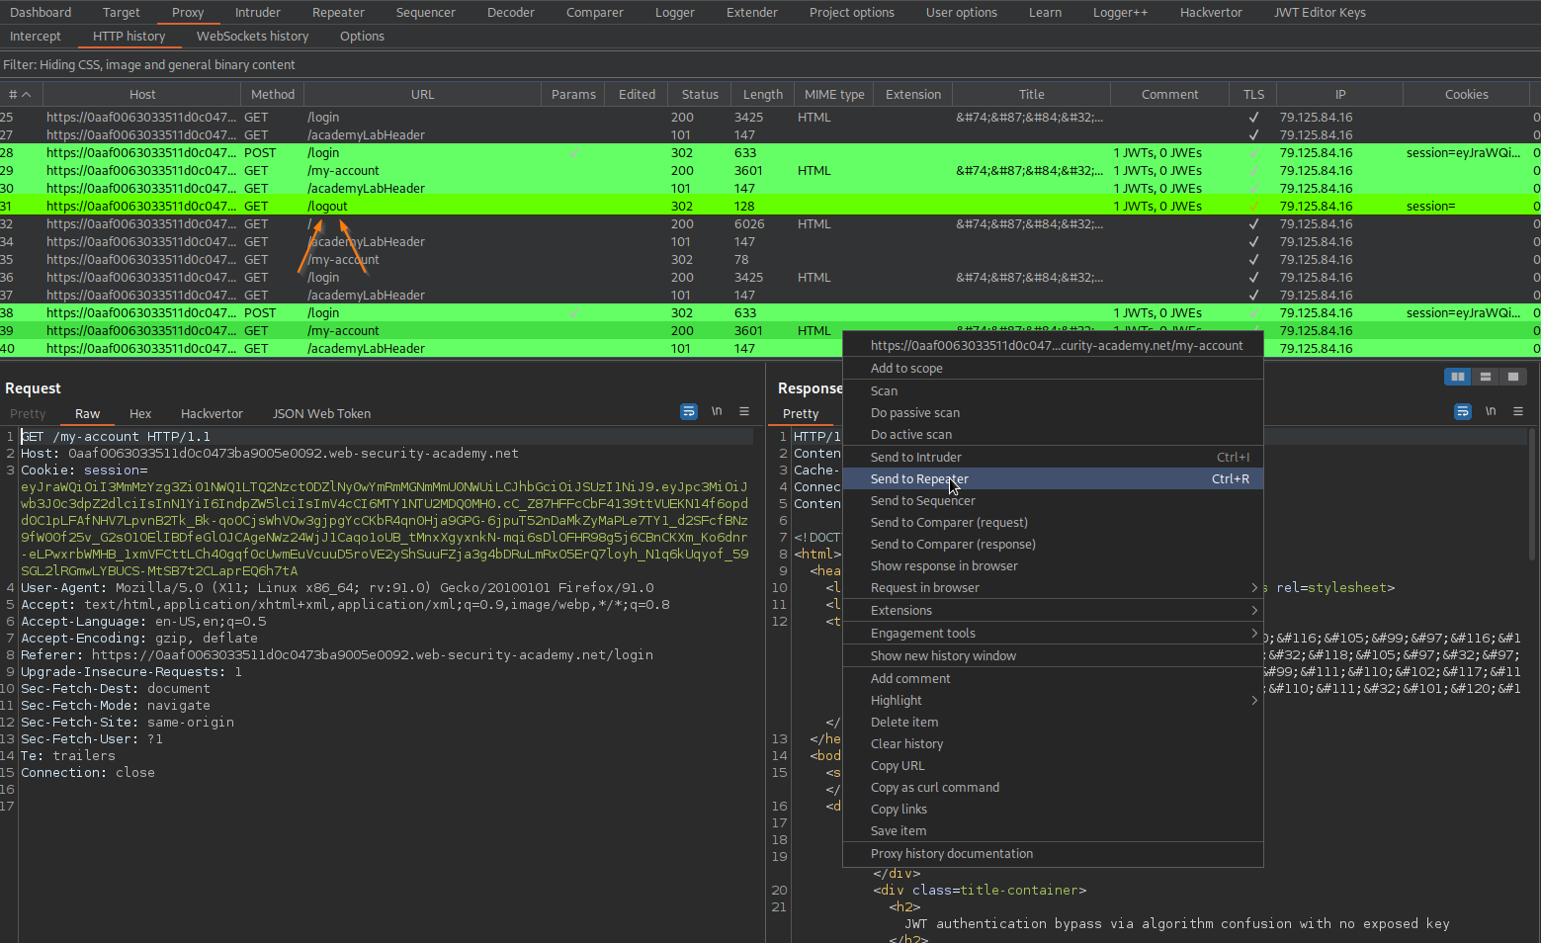Select row 35 GET /my-account 302

point(770,260)
